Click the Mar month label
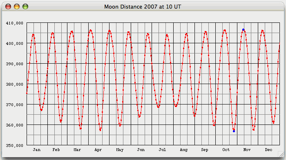286x160 pixels. coord(77,150)
